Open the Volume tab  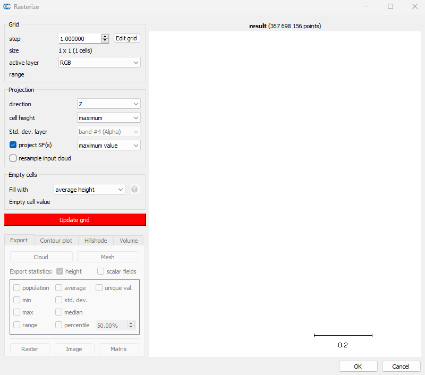click(129, 241)
